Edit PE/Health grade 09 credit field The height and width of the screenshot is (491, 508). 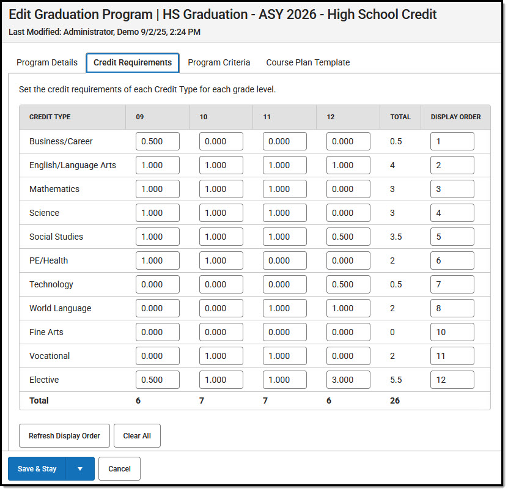pyautogui.click(x=158, y=260)
